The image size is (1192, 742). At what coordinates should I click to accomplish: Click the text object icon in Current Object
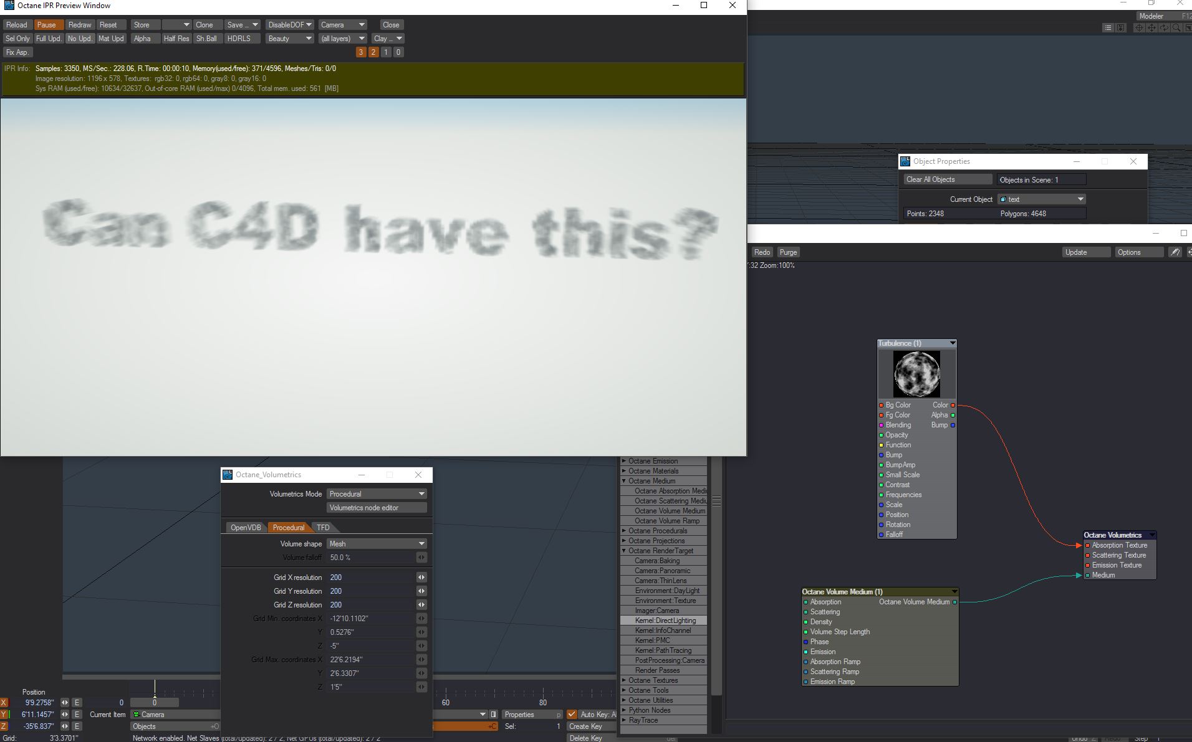coord(1003,199)
